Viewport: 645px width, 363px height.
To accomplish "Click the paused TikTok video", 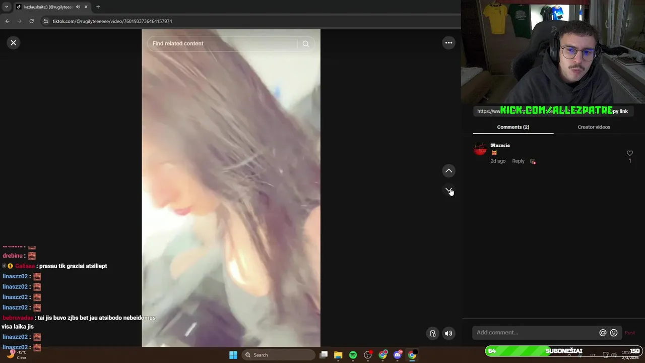I will click(x=231, y=188).
